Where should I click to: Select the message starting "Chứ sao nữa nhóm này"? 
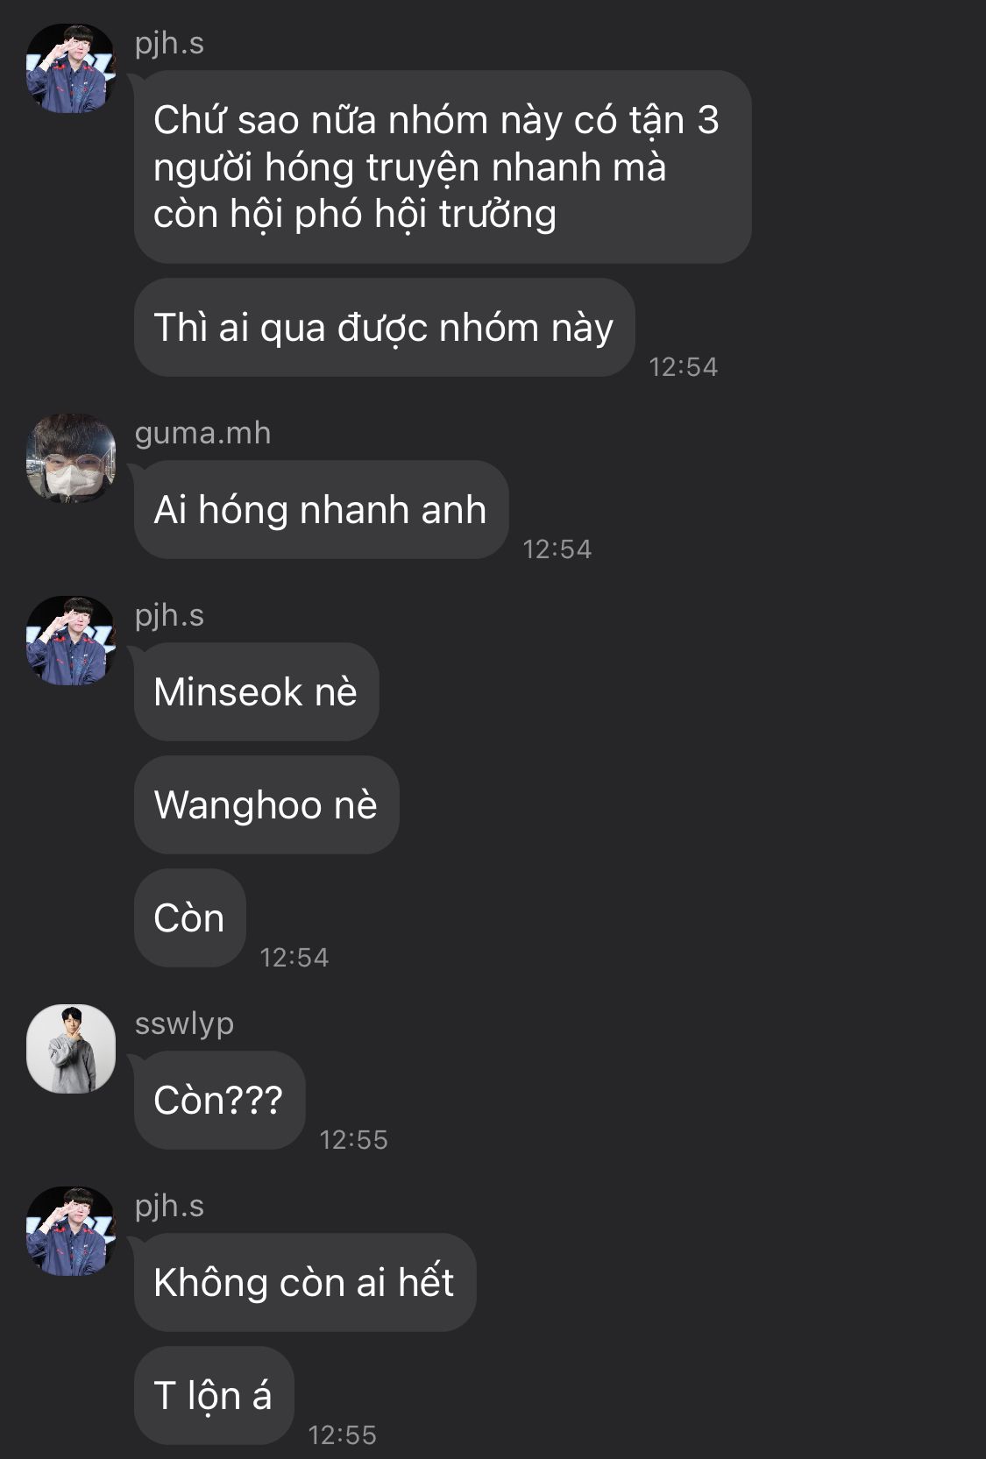pyautogui.click(x=443, y=166)
